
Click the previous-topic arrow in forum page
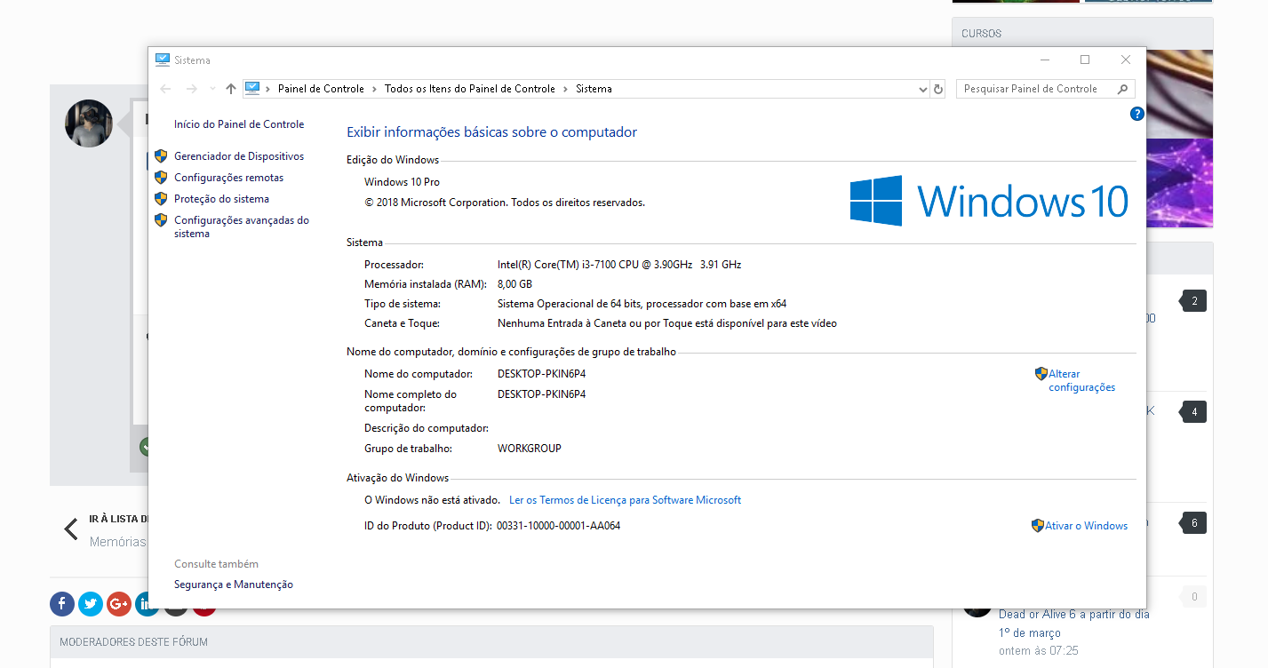(x=71, y=529)
